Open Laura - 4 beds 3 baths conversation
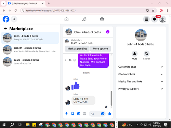171x128 pixels. point(30,62)
